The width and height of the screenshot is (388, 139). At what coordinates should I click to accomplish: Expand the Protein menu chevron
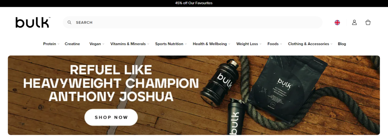point(59,44)
